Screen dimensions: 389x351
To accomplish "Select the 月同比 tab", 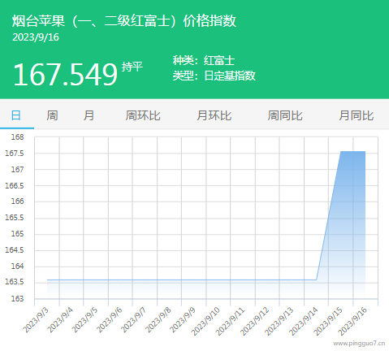I will [x=356, y=115].
